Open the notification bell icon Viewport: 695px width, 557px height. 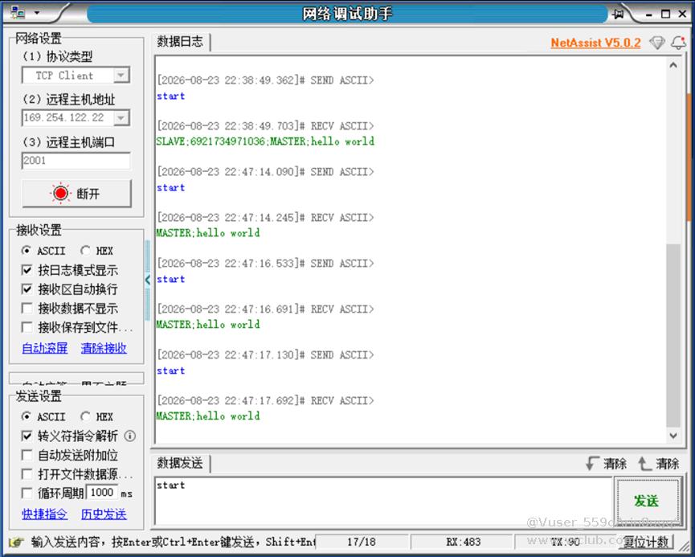(x=678, y=43)
